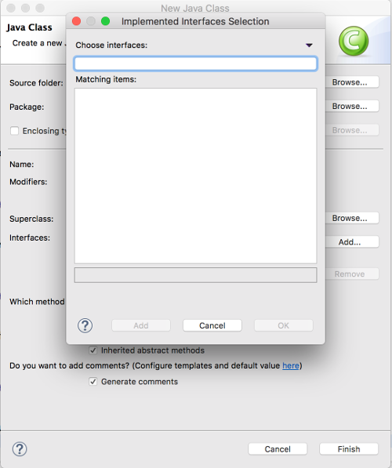
Task: Close the Implemented Interfaces Selection dialog with red button
Action: tap(76, 21)
